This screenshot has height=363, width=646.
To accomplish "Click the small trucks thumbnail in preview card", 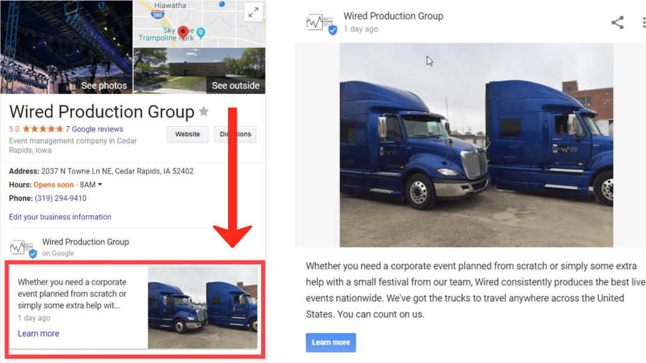I will click(203, 307).
